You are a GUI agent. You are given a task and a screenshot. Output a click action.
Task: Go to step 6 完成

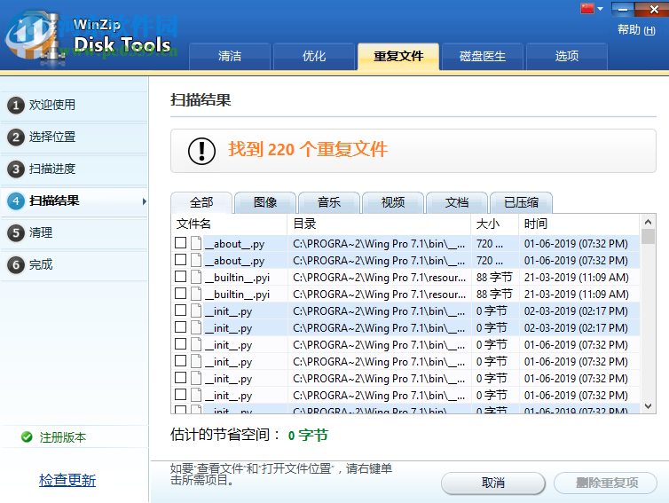(x=74, y=265)
